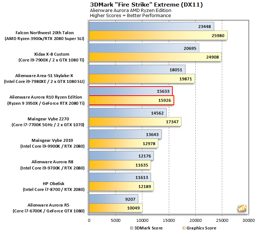Click the 30000 axis tick label
Image resolution: width=257 pixels, height=232 pixels.
coord(249,220)
